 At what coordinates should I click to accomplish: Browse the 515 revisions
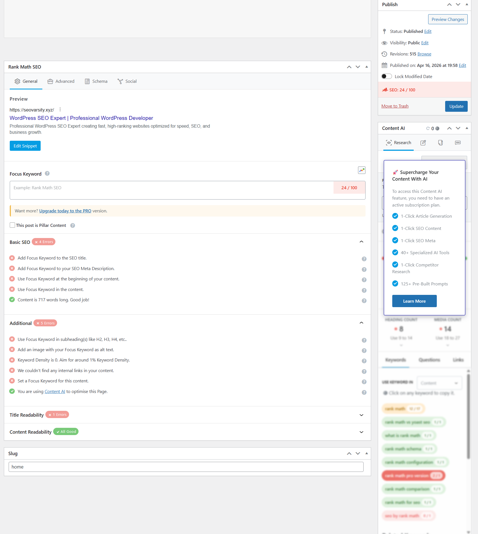coord(424,54)
